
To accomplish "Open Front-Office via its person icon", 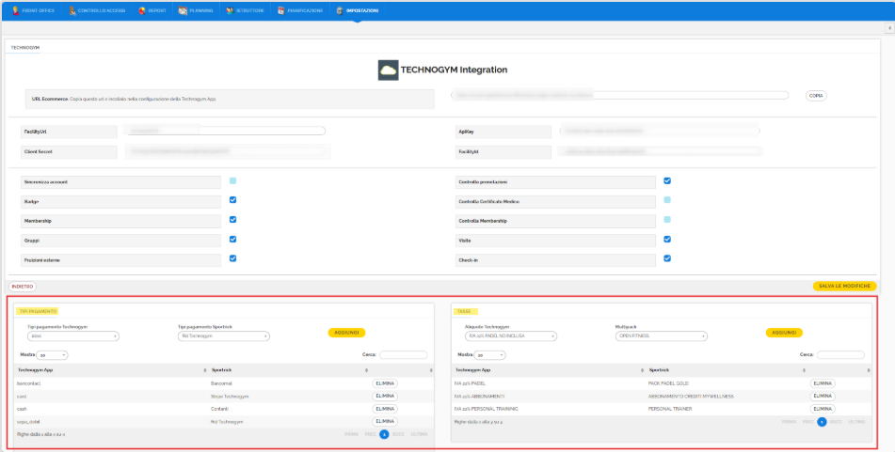I will click(15, 10).
